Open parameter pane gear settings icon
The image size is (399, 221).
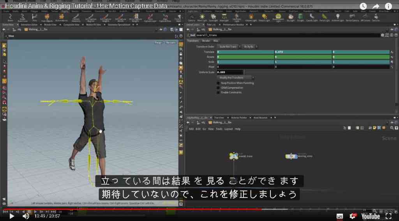(383, 35)
